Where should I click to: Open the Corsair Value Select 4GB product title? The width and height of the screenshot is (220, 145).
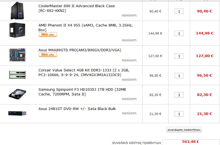tap(84, 72)
